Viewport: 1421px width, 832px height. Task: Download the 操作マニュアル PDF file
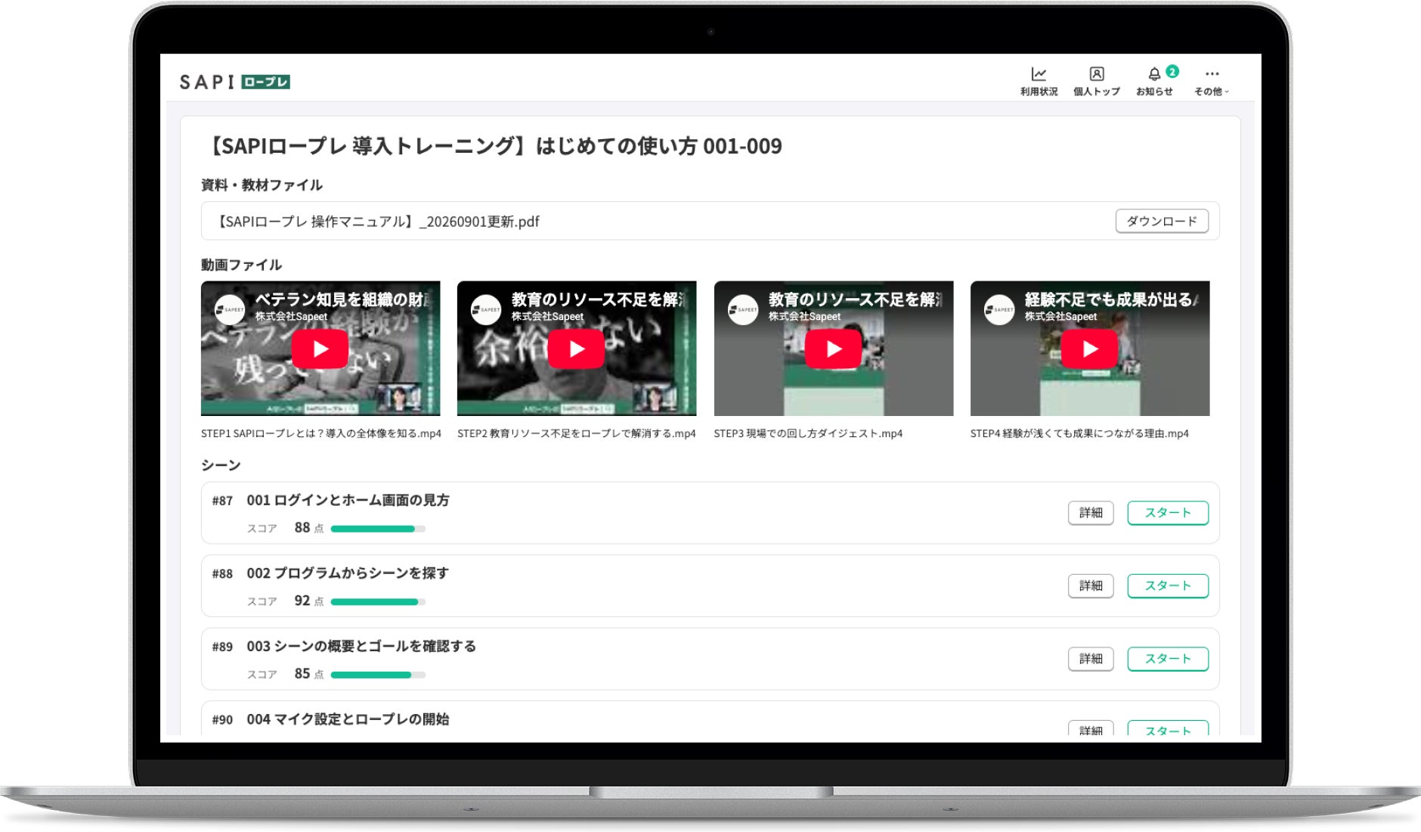point(1162,221)
